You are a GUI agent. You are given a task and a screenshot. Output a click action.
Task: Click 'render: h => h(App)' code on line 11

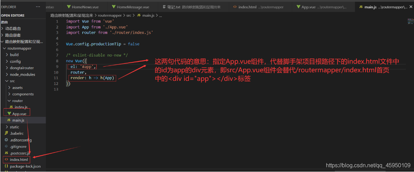pyautogui.click(x=92, y=78)
